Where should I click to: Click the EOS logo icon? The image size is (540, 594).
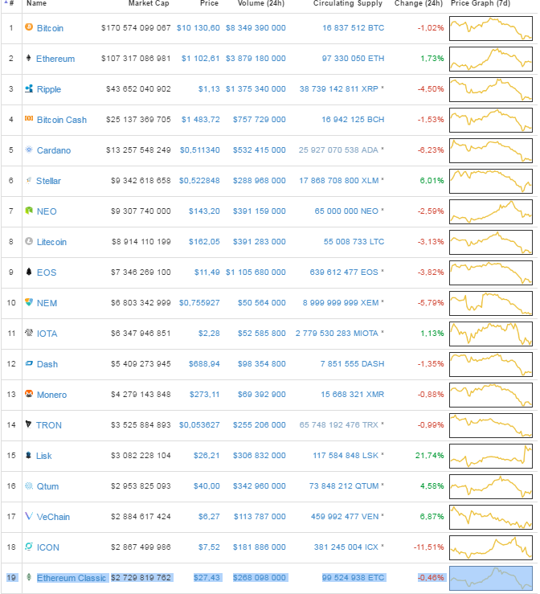coord(29,272)
